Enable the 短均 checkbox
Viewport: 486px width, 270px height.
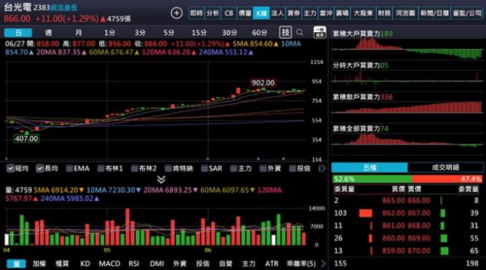10,168
